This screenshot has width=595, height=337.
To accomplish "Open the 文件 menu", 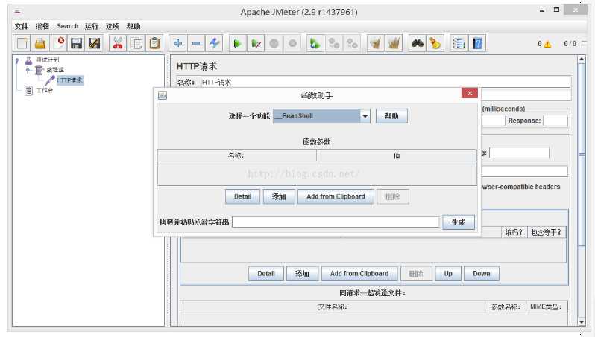I will tap(22, 26).
